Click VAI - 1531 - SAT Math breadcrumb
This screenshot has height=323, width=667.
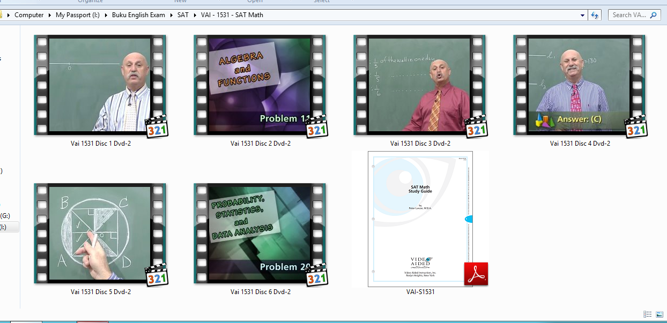tap(232, 15)
